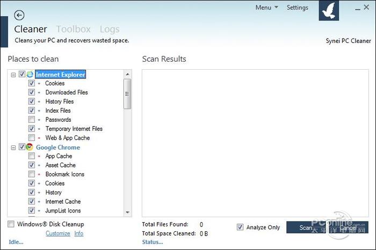Viewport: 376px width, 250px height.
Task: Click the scroll down arrow in places list
Action: (128, 212)
